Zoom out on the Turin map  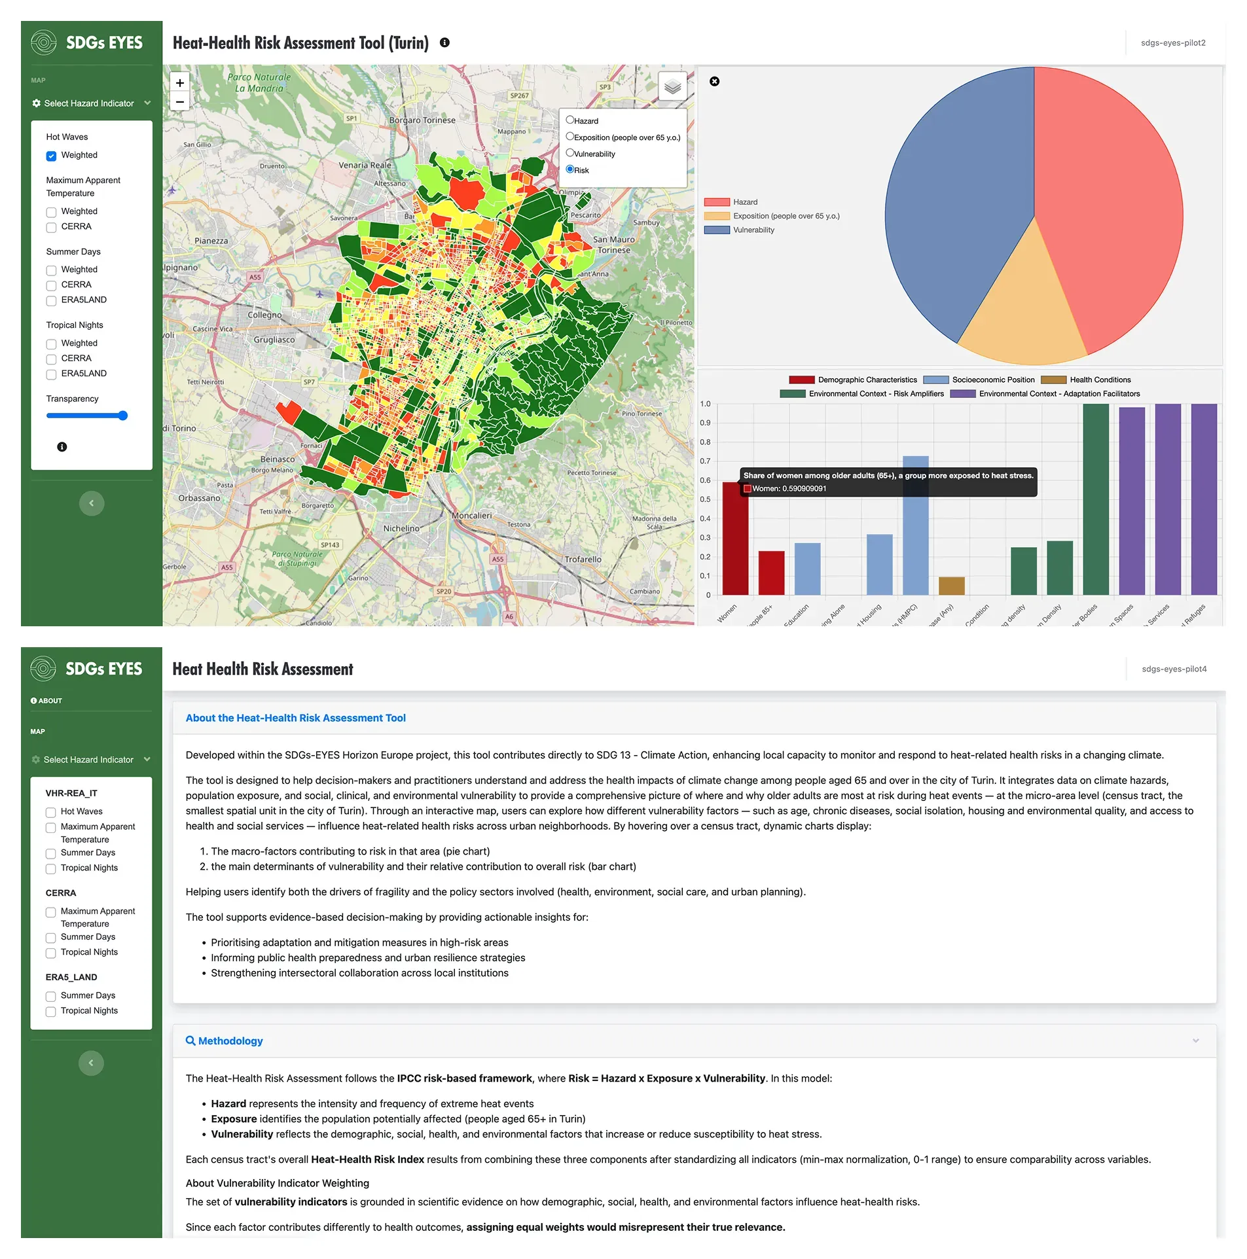[x=180, y=101]
